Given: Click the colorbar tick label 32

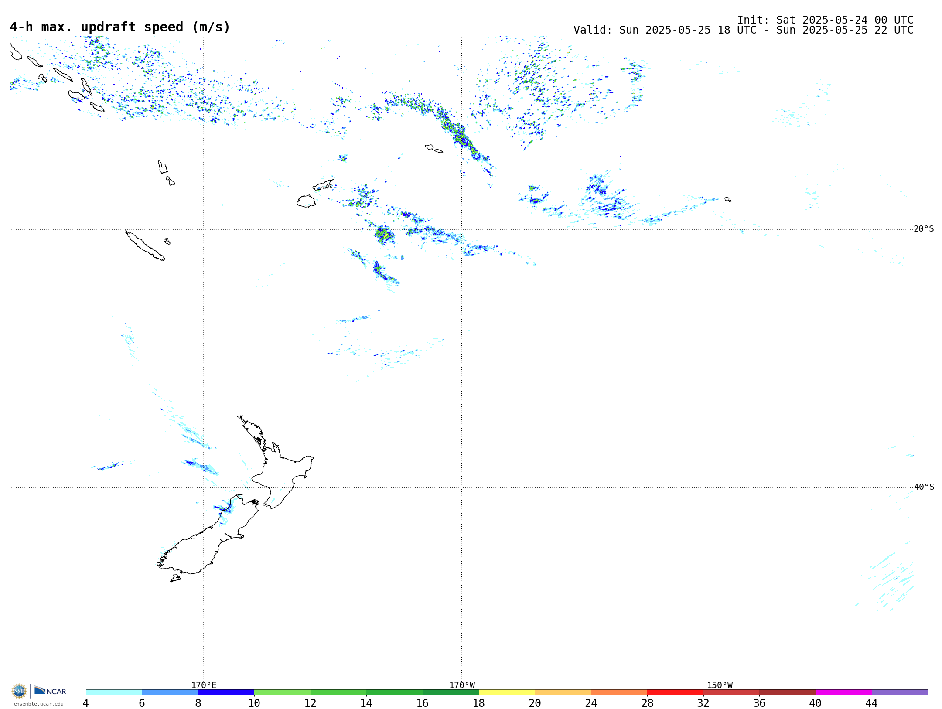Looking at the screenshot, I should pyautogui.click(x=703, y=703).
